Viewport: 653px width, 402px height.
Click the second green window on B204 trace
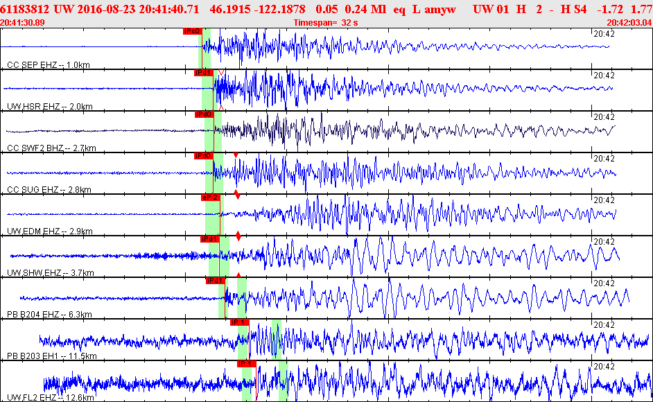[x=241, y=298]
